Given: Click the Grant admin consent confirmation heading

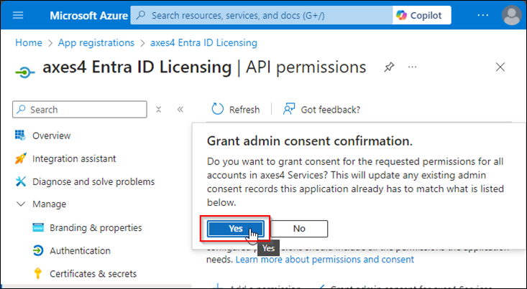Looking at the screenshot, I should tap(310, 141).
